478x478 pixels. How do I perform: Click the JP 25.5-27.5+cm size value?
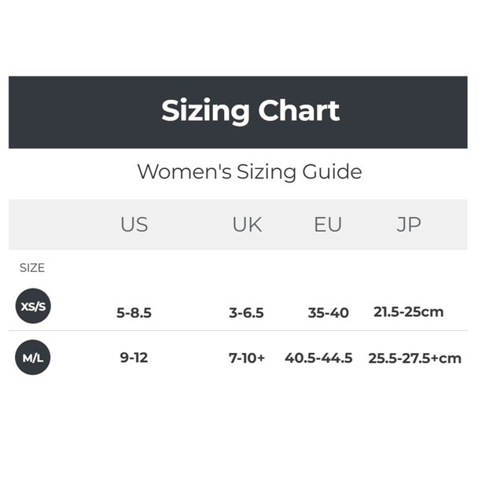tap(415, 358)
